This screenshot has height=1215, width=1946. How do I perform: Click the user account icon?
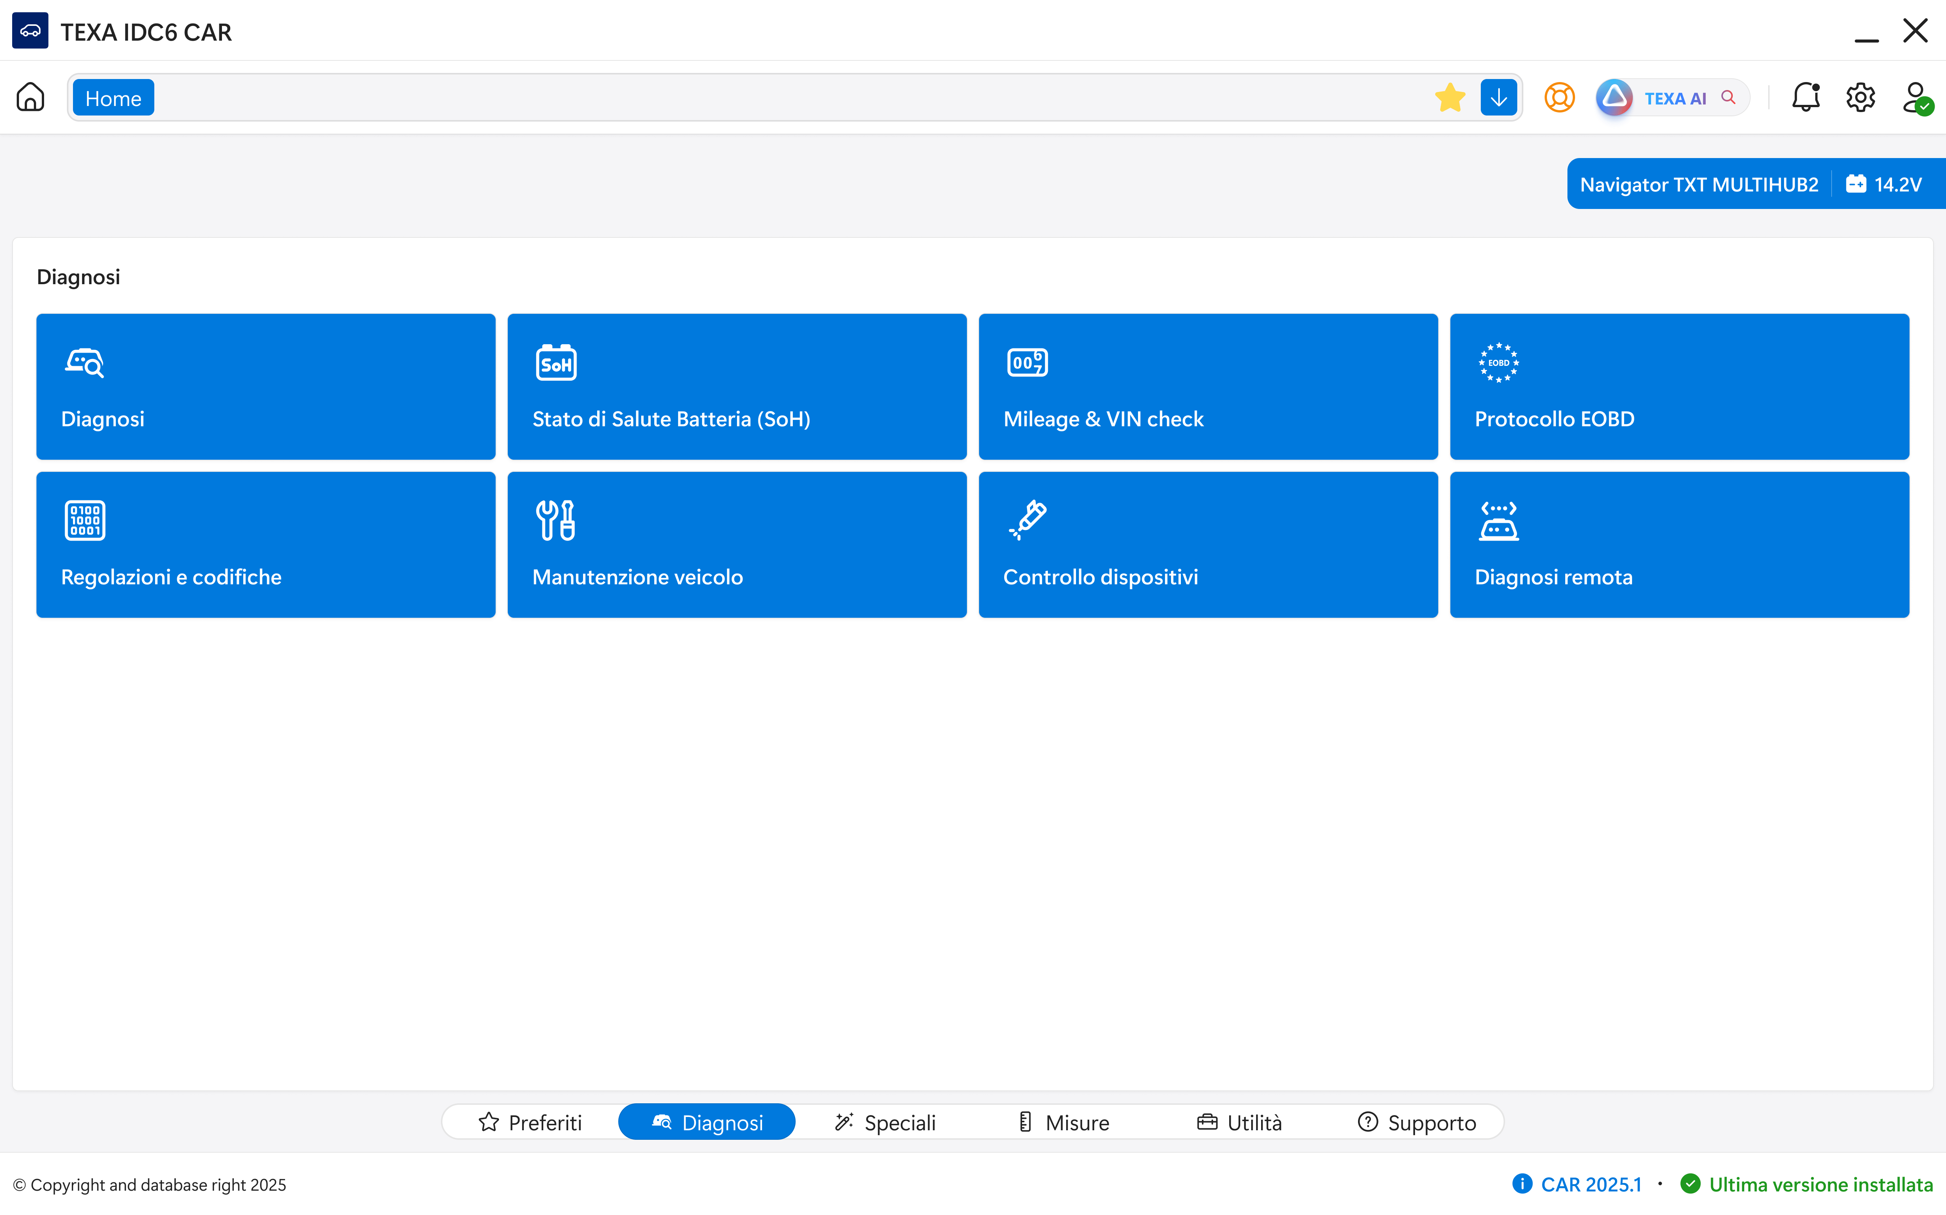[x=1916, y=98]
